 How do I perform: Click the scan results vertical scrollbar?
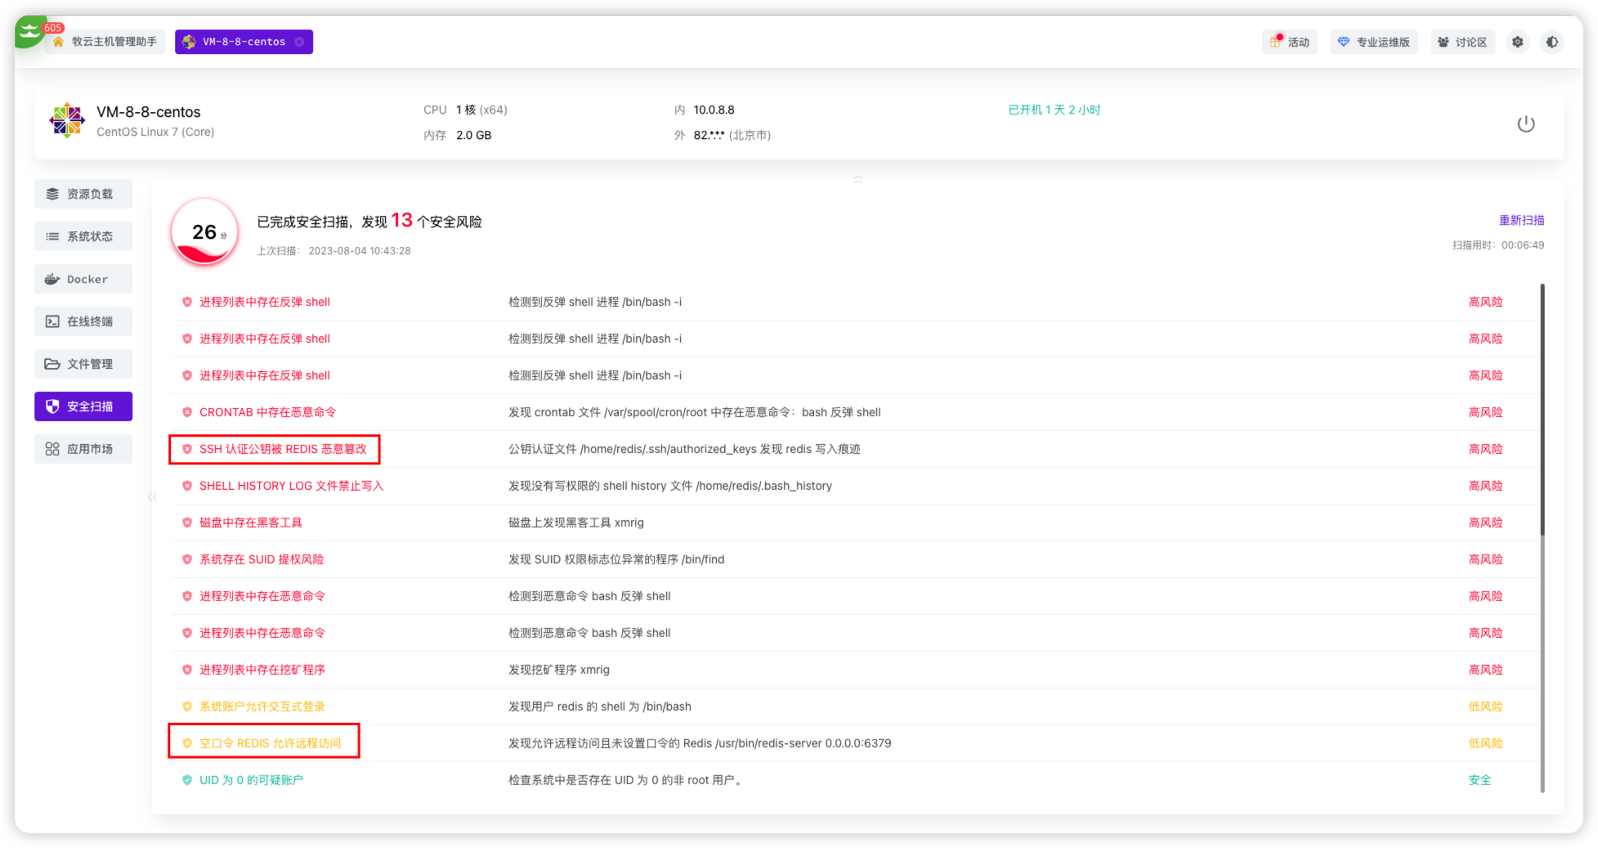pyautogui.click(x=1542, y=409)
